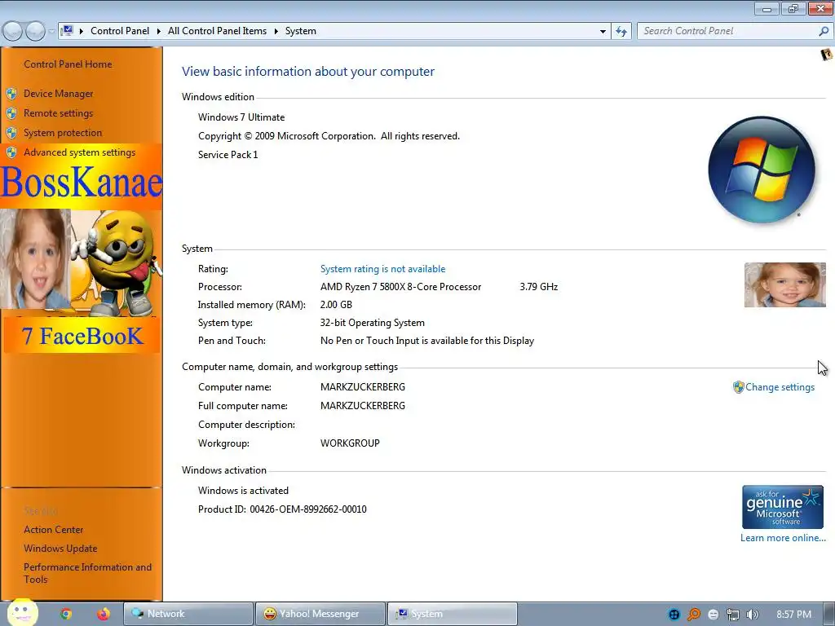Screen dimensions: 835x626
Task: Open Learn more online link
Action: (783, 538)
